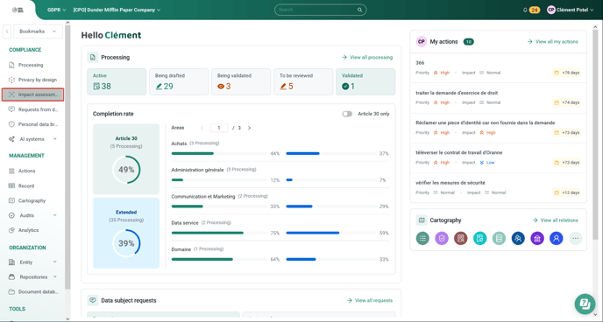Click the Areas page number field
This screenshot has height=322, width=603.
[219, 128]
